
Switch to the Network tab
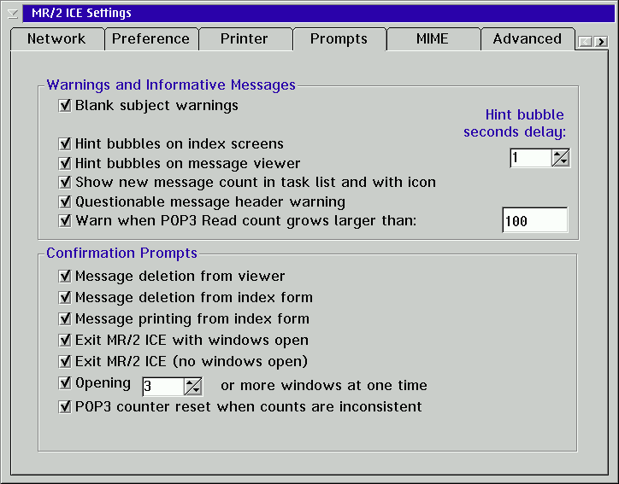click(x=56, y=39)
